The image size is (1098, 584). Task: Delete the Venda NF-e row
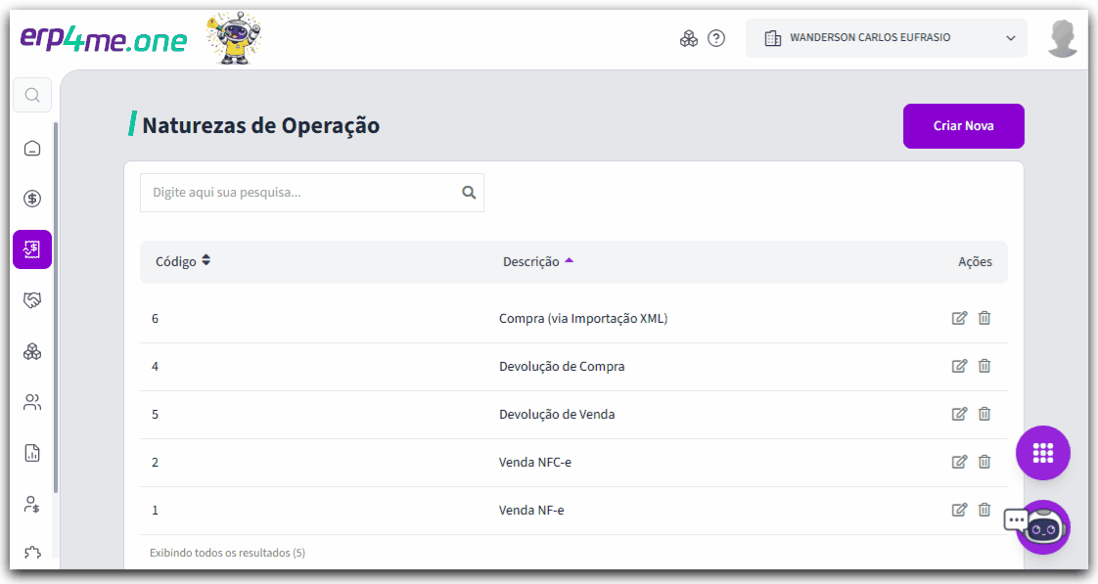point(984,510)
